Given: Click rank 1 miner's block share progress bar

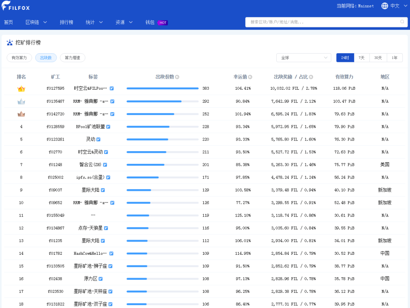Looking at the screenshot, I should 162,88.
